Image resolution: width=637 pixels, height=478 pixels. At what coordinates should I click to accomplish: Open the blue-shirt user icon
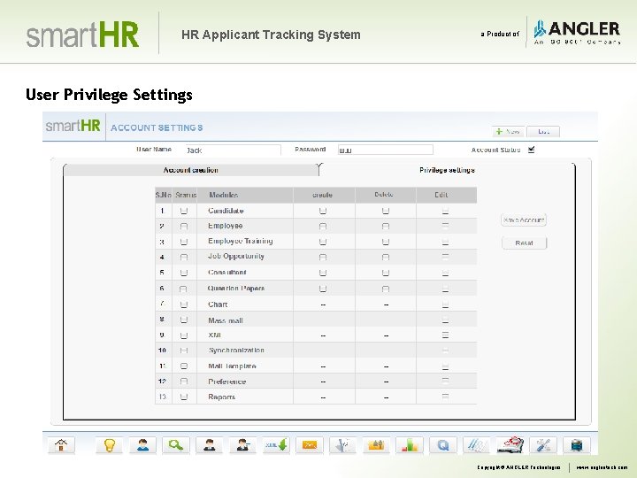(142, 445)
